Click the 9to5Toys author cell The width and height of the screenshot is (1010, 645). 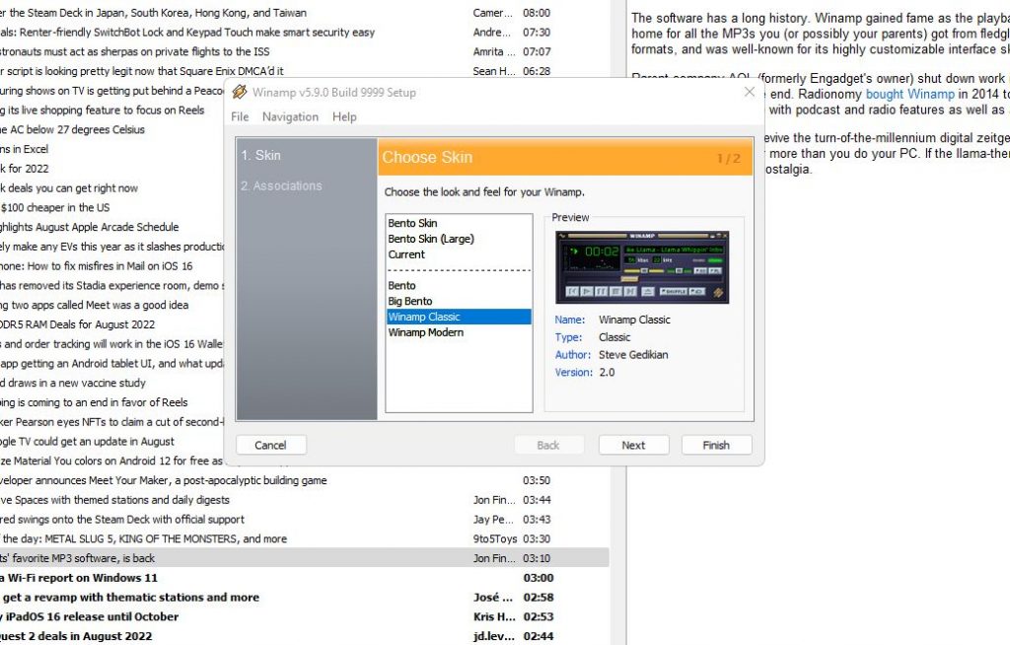tap(495, 538)
